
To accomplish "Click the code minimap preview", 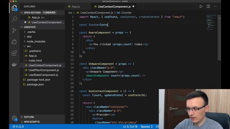I will [211, 22].
